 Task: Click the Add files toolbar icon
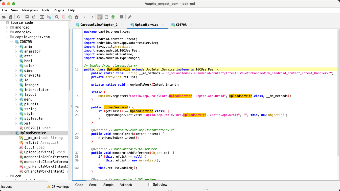point(11,17)
